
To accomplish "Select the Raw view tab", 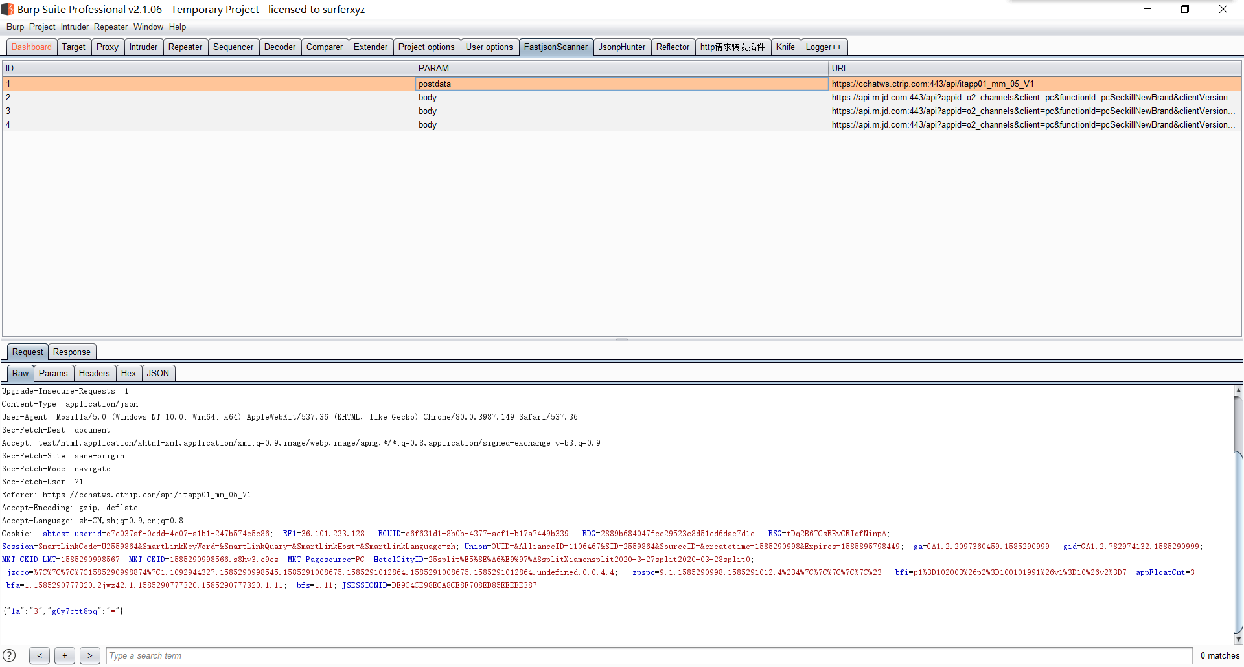I will coord(21,373).
